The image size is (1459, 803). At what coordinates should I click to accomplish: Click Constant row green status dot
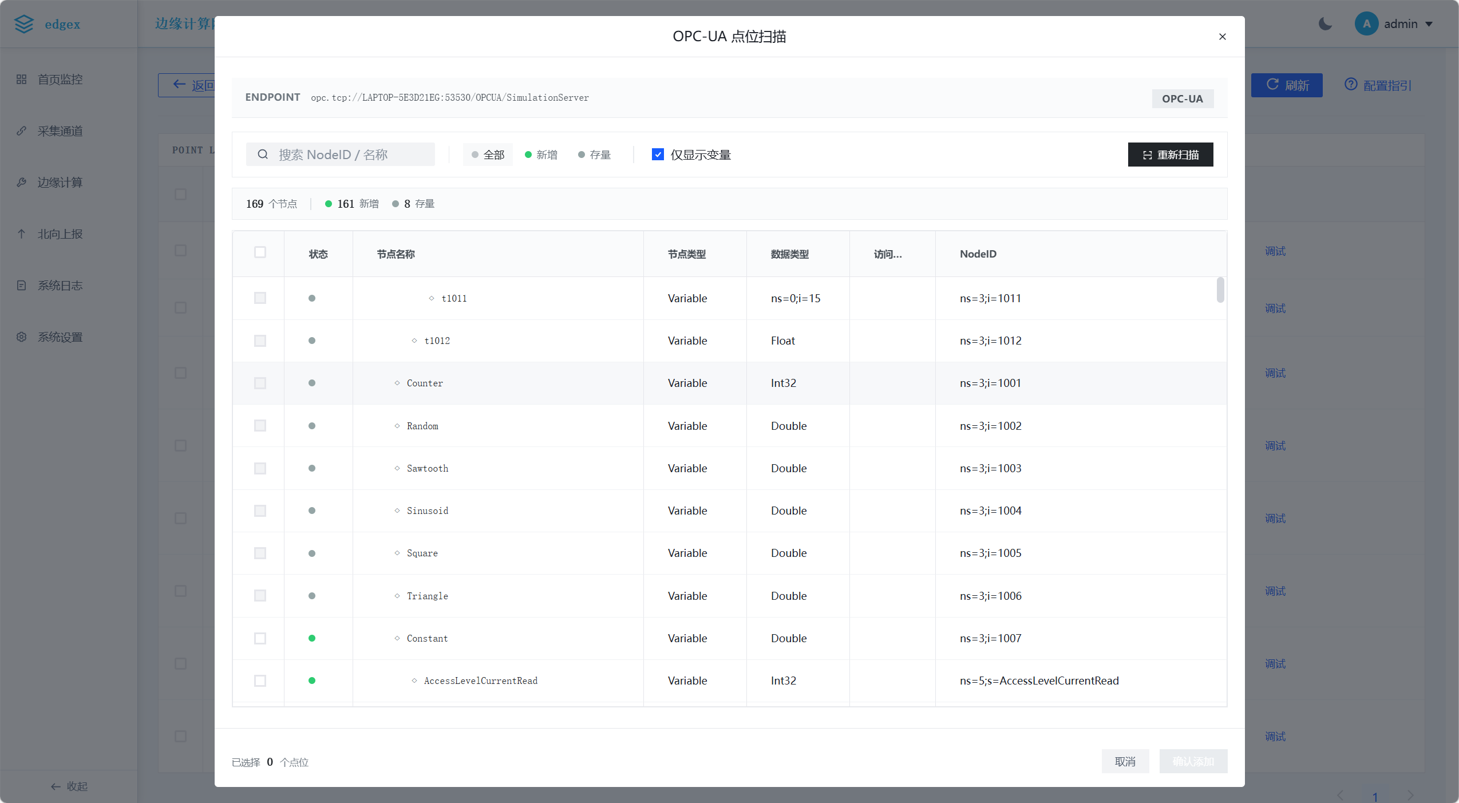click(312, 638)
